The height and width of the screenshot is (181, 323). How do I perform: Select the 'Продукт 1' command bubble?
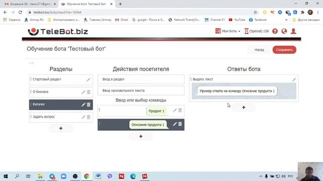tap(156, 111)
